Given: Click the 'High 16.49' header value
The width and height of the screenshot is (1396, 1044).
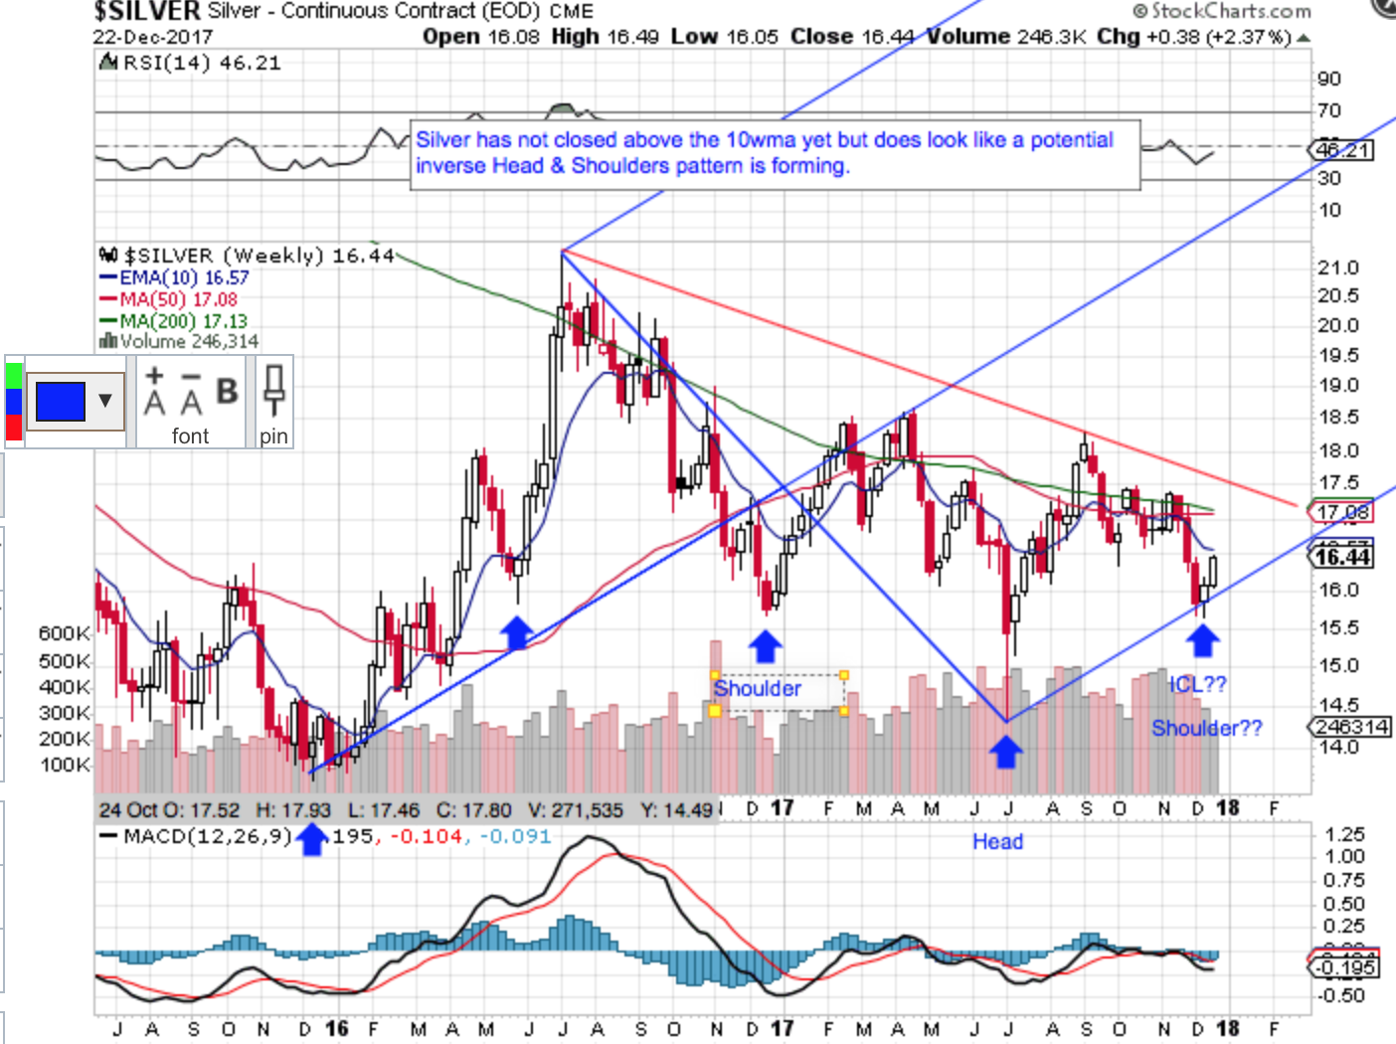Looking at the screenshot, I should coord(606,37).
